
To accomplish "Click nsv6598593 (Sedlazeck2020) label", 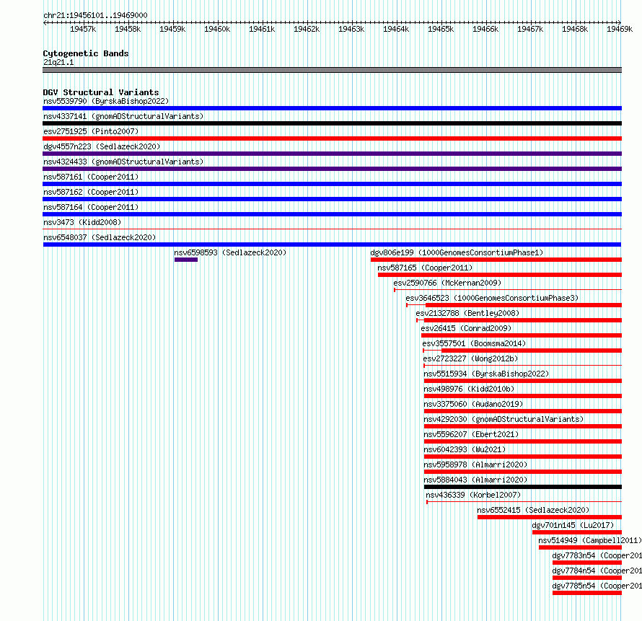I will coord(230,252).
